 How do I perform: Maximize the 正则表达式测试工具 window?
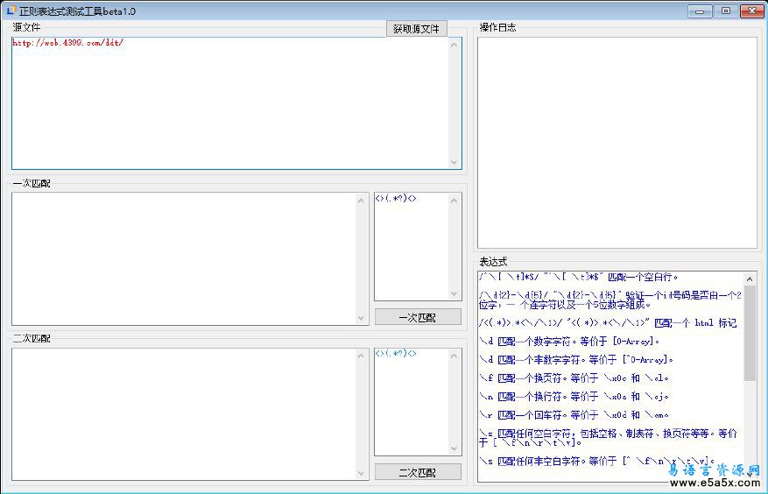coord(726,11)
